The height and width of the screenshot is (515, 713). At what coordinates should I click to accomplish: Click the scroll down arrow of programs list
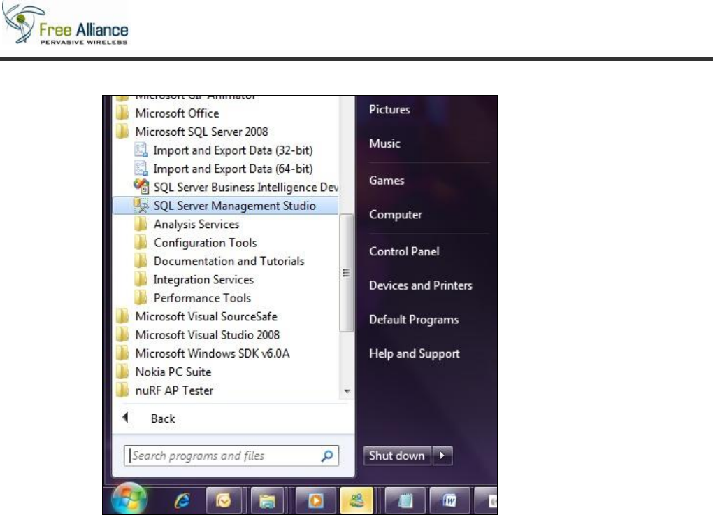click(x=347, y=391)
